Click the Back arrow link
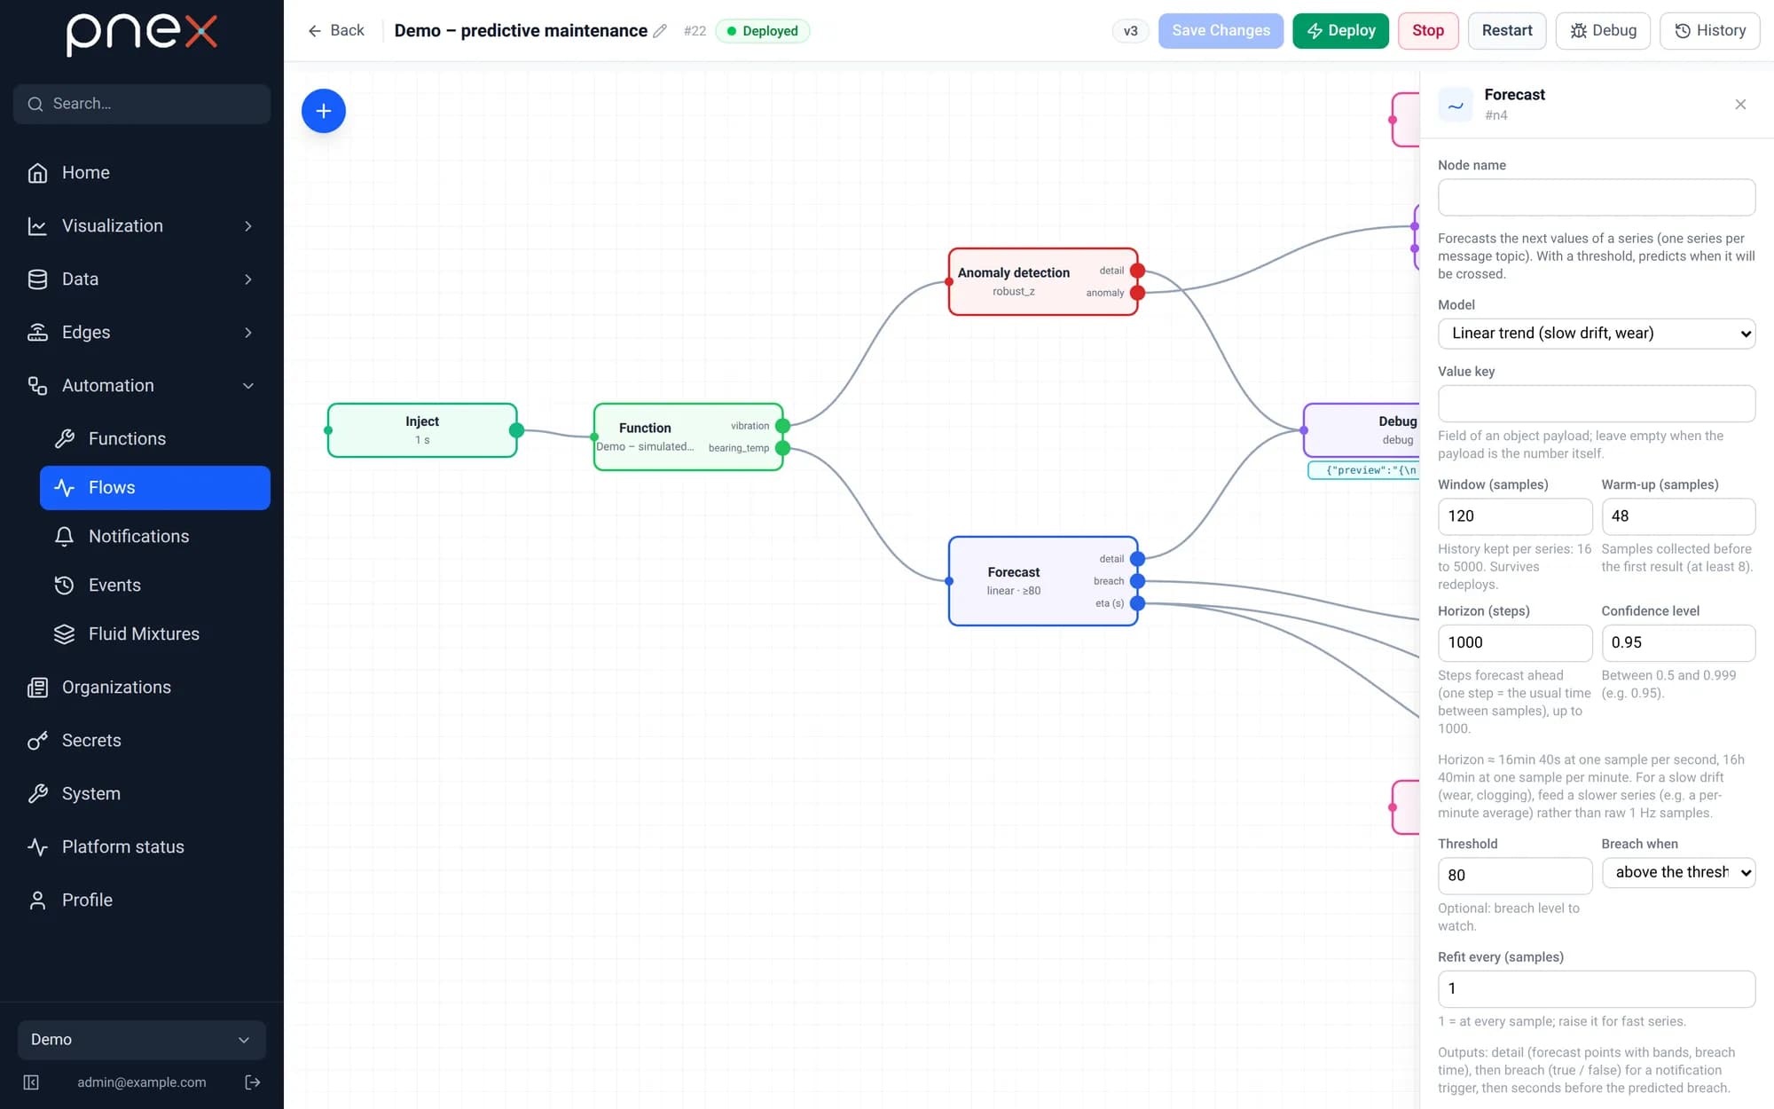This screenshot has width=1774, height=1109. (x=335, y=31)
